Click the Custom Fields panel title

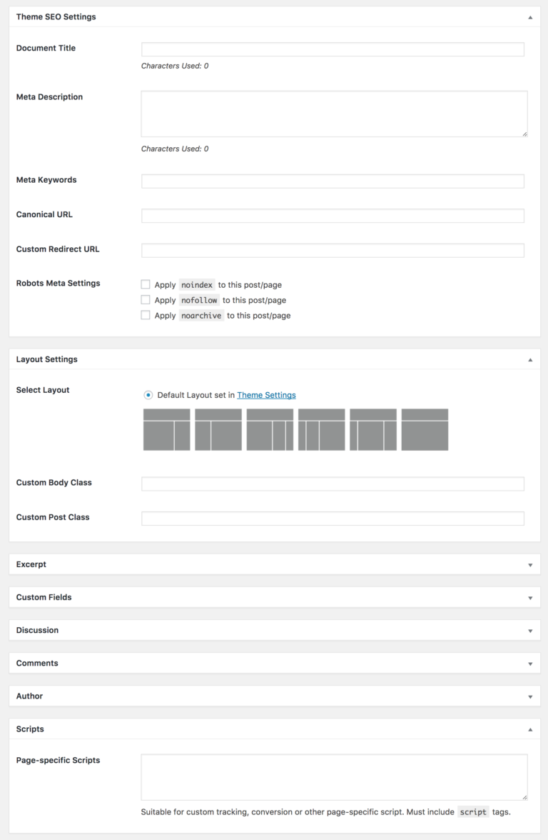[44, 597]
